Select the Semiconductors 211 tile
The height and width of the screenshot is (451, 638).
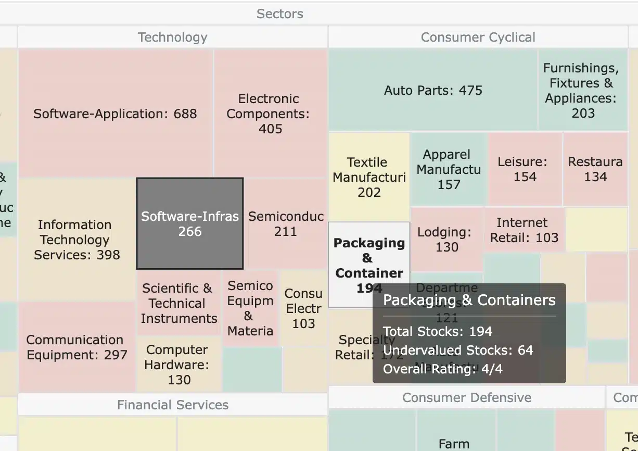click(286, 224)
